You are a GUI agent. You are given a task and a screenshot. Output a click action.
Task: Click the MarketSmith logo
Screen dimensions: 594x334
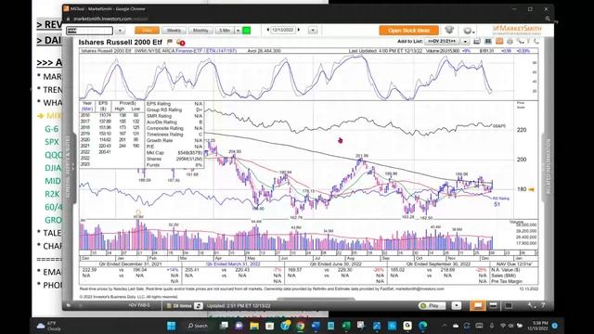click(517, 30)
